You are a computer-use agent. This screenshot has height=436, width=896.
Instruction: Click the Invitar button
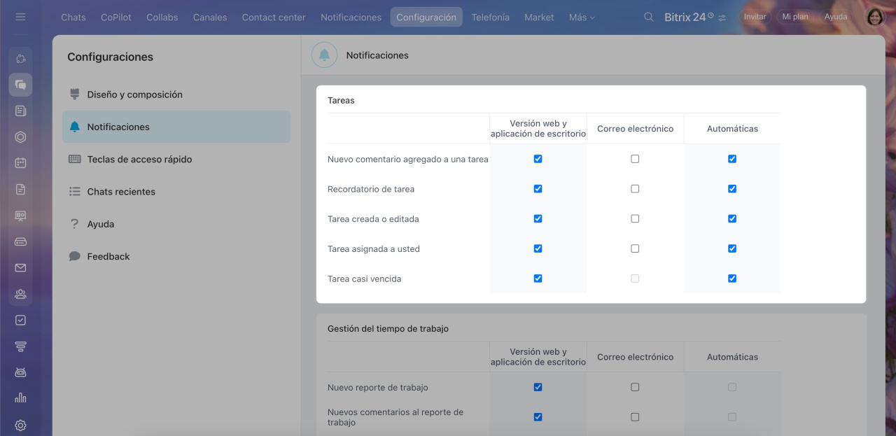(755, 17)
